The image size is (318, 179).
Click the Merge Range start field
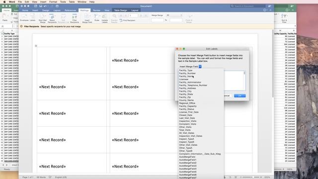158,20
